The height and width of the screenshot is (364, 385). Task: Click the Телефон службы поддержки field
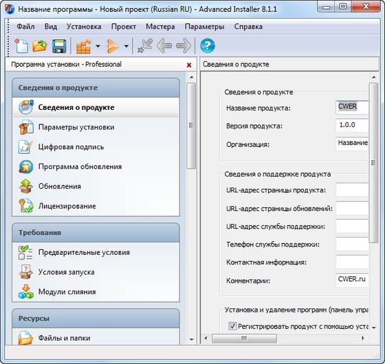(x=352, y=244)
